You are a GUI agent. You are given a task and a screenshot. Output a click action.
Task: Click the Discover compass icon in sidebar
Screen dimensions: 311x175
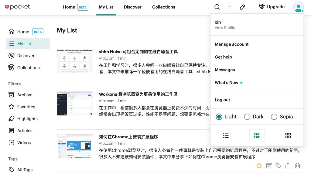(x=11, y=56)
